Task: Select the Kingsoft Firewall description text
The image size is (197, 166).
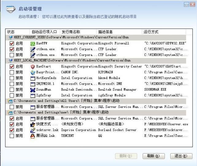Action: pos(114,43)
